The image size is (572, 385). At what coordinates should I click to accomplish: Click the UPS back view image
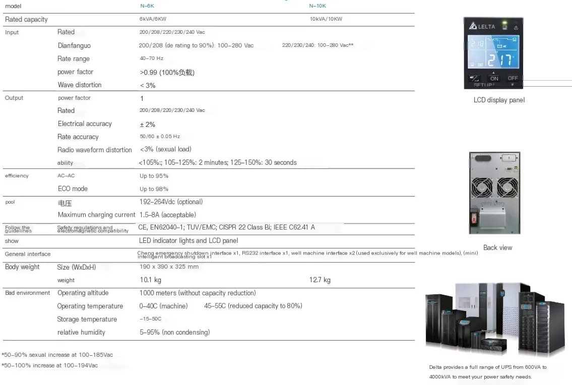tap(495, 193)
